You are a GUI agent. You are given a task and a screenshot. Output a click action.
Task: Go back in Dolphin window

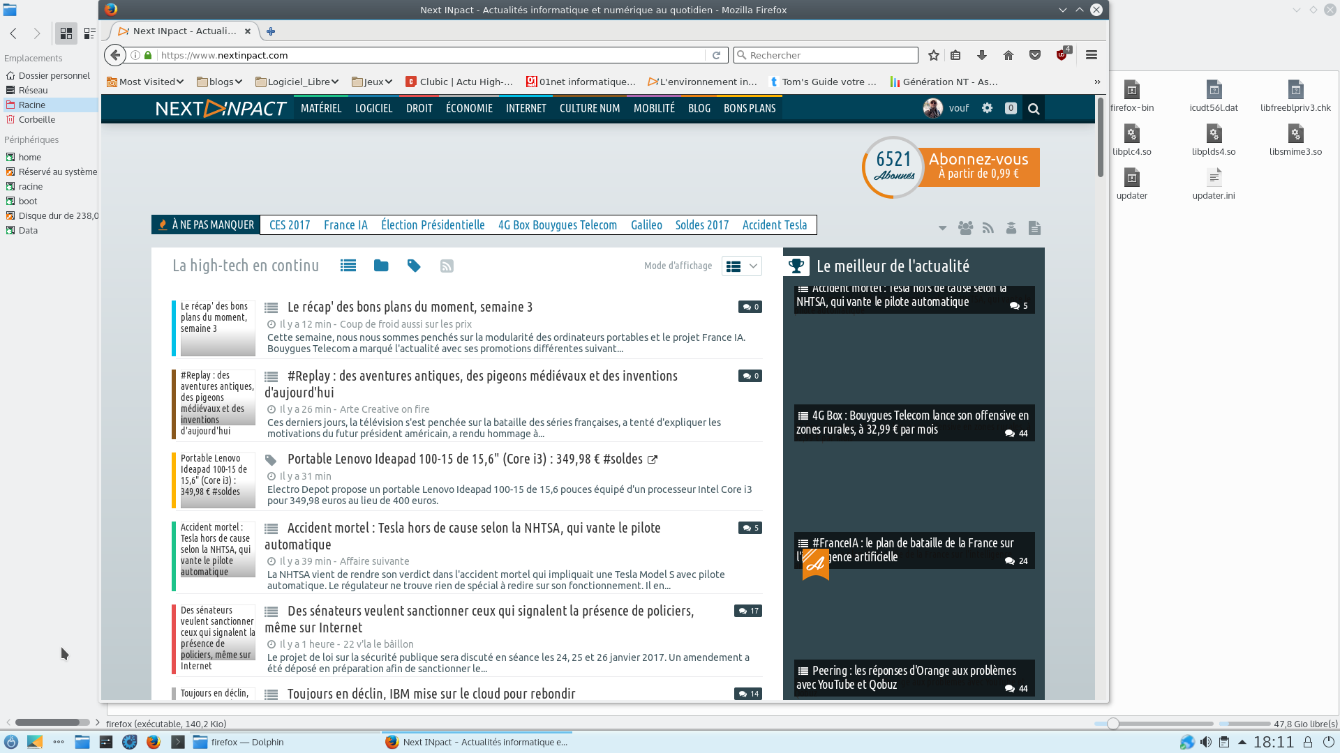13,33
